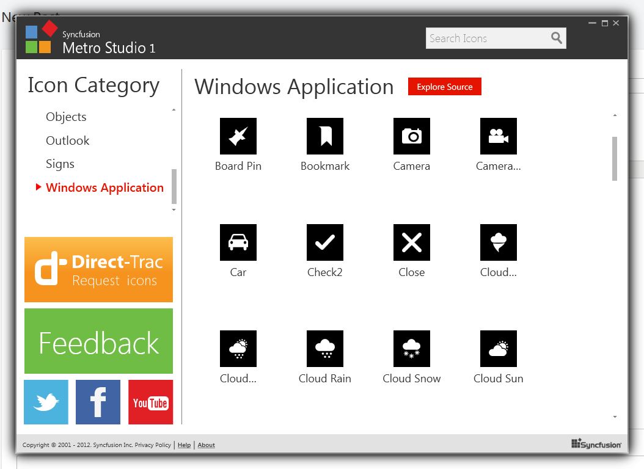This screenshot has width=644, height=469.
Task: Open the Help link in the footer
Action: (184, 445)
